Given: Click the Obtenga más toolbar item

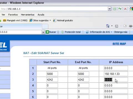Looking at the screenshot, I should [121, 32].
